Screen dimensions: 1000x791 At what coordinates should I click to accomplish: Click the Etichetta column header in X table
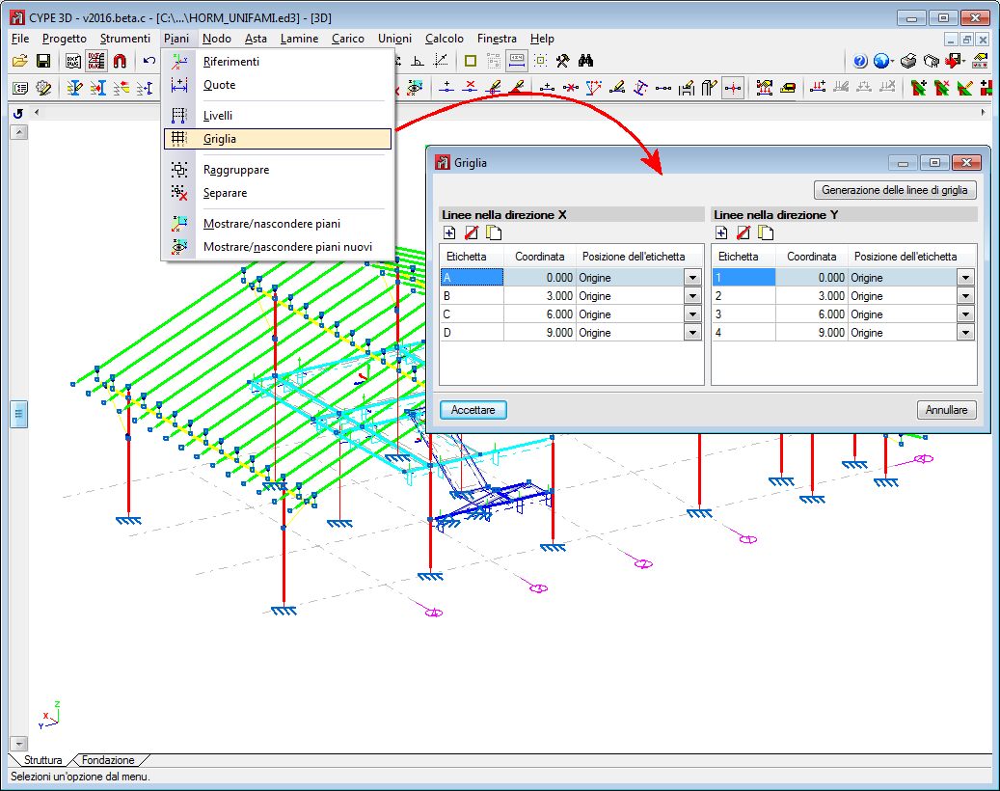click(x=472, y=257)
